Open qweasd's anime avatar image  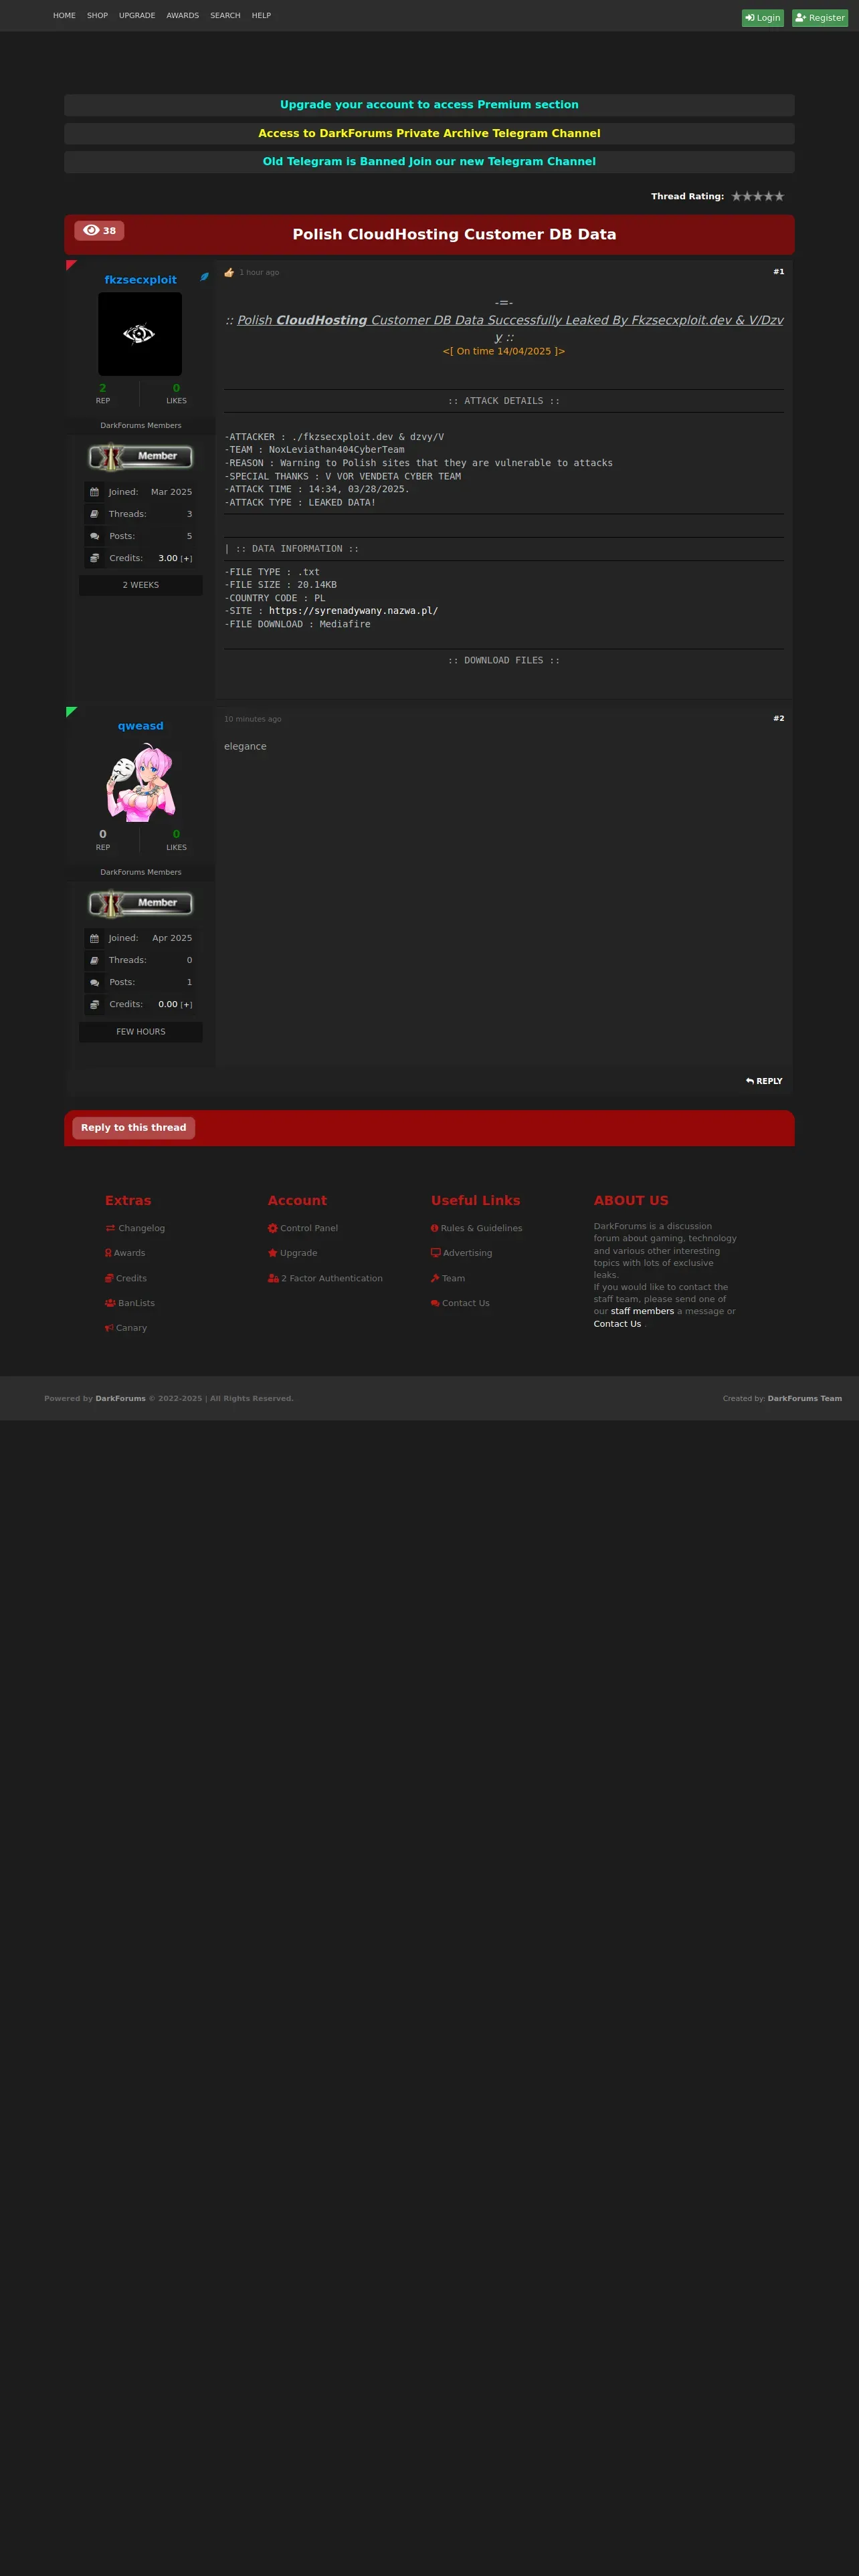tap(140, 782)
